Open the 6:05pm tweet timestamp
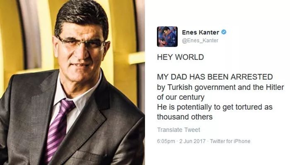This screenshot has height=165, width=290. click(166, 141)
